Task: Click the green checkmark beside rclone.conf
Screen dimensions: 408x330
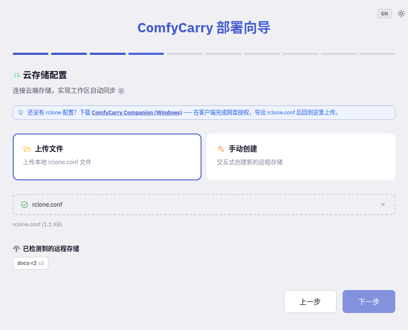Action: click(25, 205)
